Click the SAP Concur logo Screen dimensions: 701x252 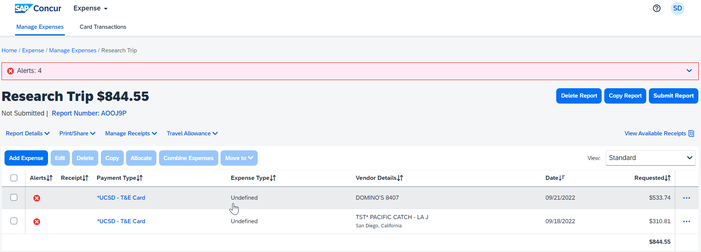[38, 8]
